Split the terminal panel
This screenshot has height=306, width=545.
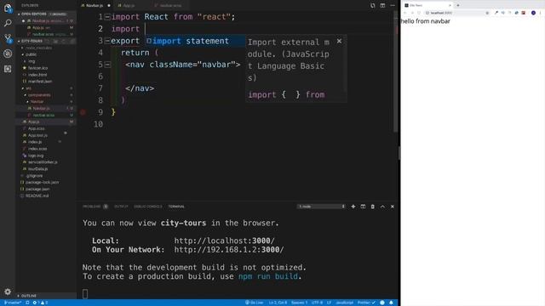(x=363, y=207)
